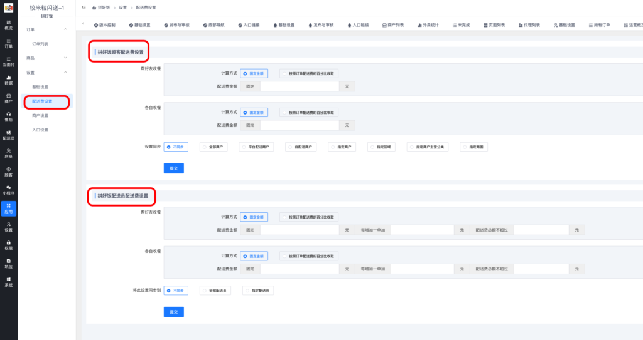
Task: Focus rider 各自收餐 配送费总额不超过 field
Action: point(541,269)
